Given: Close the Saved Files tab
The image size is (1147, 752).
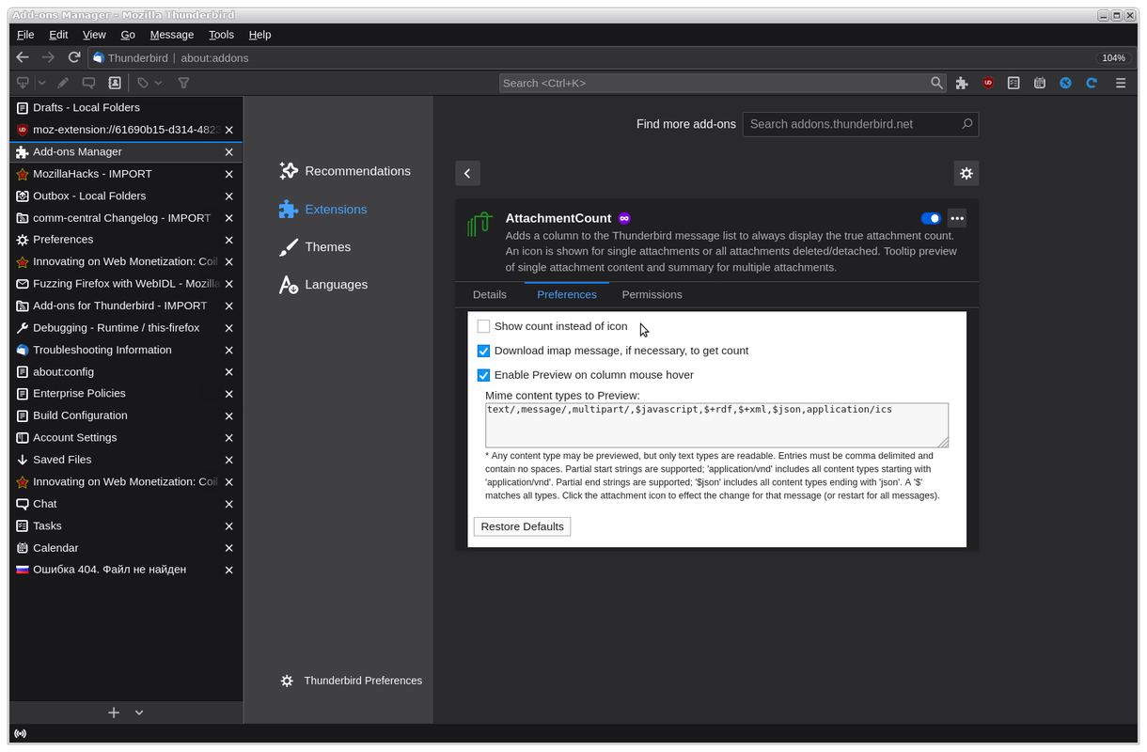Looking at the screenshot, I should click(228, 460).
